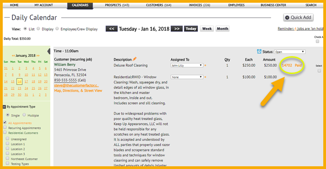Select January 24 in mini calendar

pos(26,88)
